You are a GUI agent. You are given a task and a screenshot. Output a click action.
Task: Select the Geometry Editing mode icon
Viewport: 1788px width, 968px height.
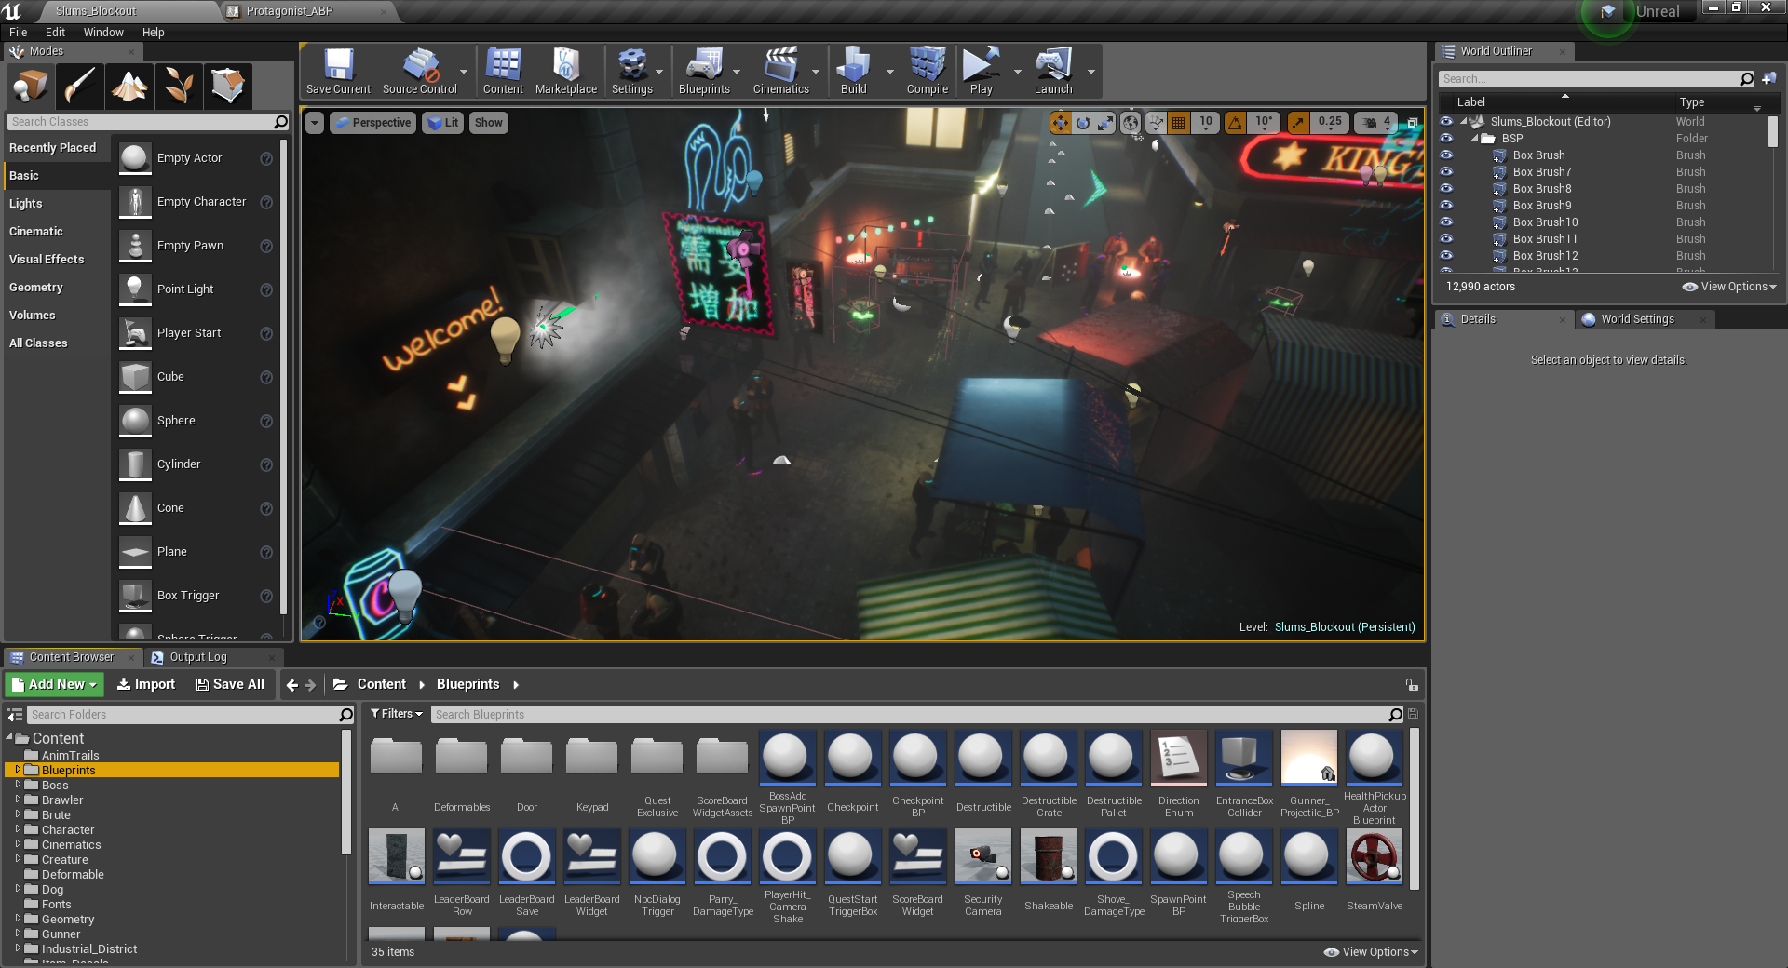(228, 87)
